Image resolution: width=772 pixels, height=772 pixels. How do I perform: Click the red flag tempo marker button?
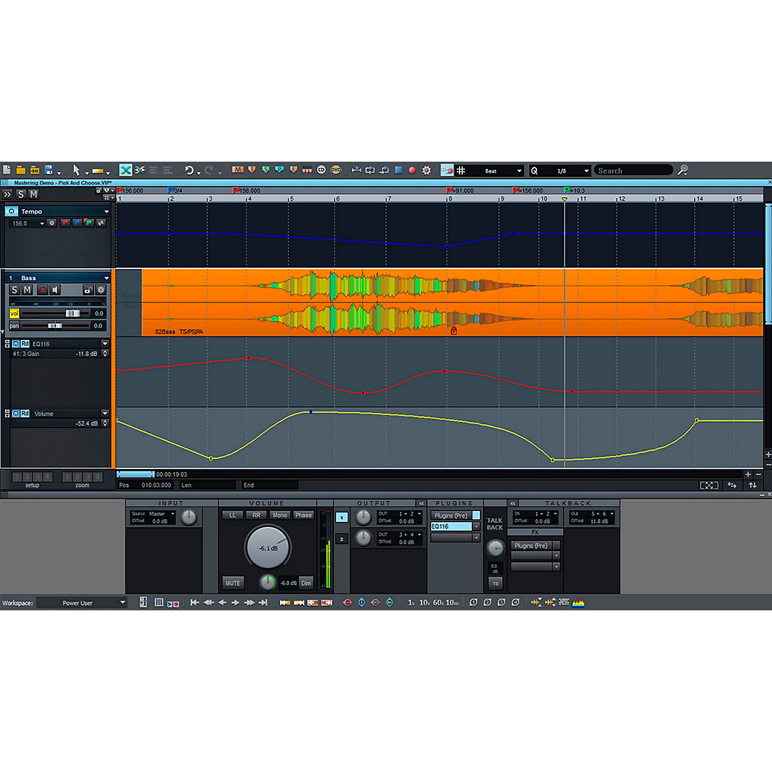tap(65, 223)
